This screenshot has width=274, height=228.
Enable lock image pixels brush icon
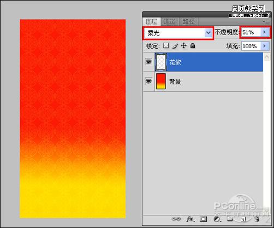(x=175, y=46)
